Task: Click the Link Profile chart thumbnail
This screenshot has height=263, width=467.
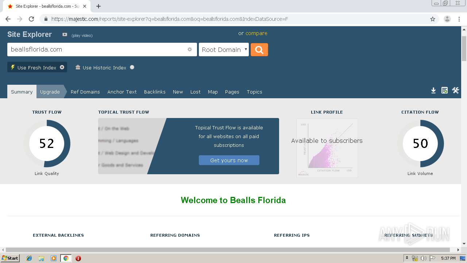Action: point(327,148)
